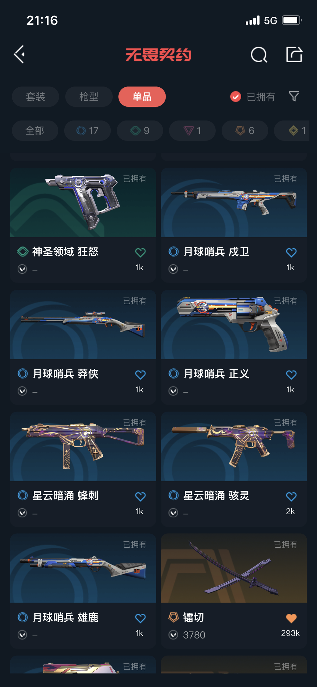Tap heart on 月球哨兵 戍卫

tap(291, 253)
